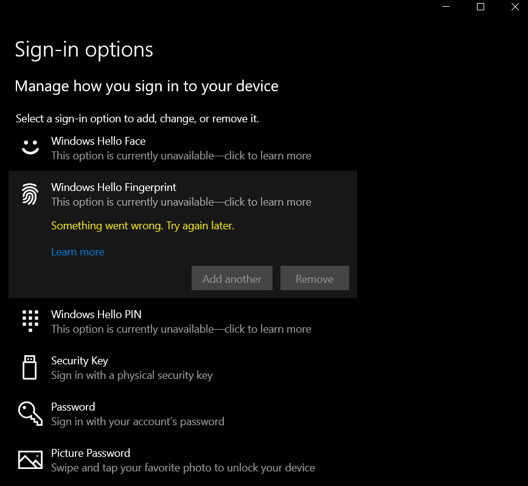This screenshot has width=528, height=486.
Task: Click the fingerprint icon
Action: (30, 194)
